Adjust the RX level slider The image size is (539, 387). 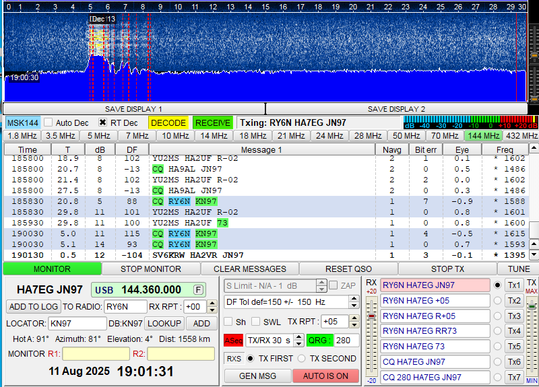[x=371, y=316]
